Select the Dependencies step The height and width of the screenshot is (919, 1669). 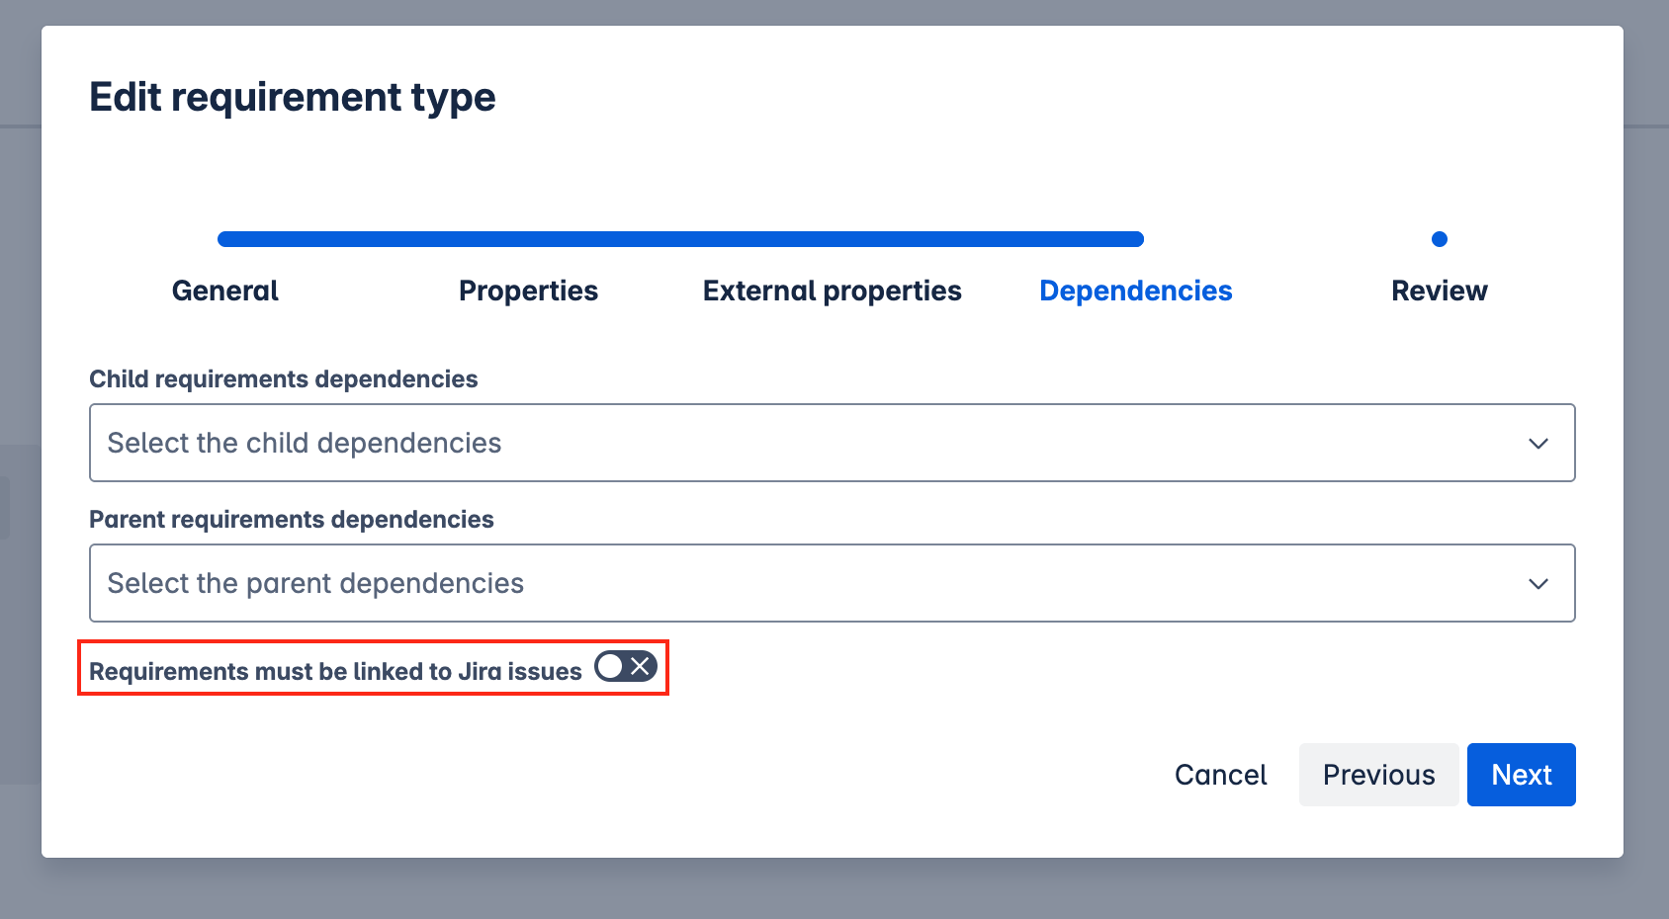(x=1135, y=291)
